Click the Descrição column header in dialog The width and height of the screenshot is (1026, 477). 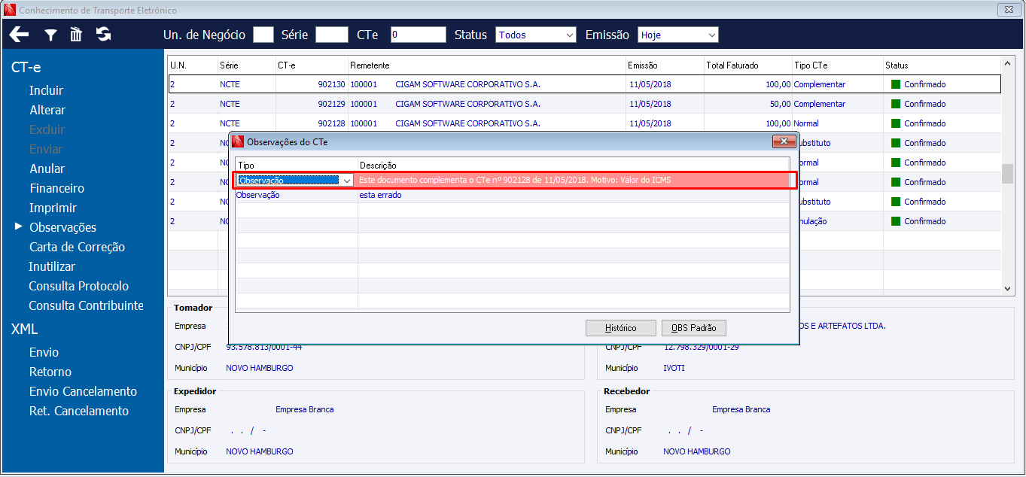tap(573, 165)
